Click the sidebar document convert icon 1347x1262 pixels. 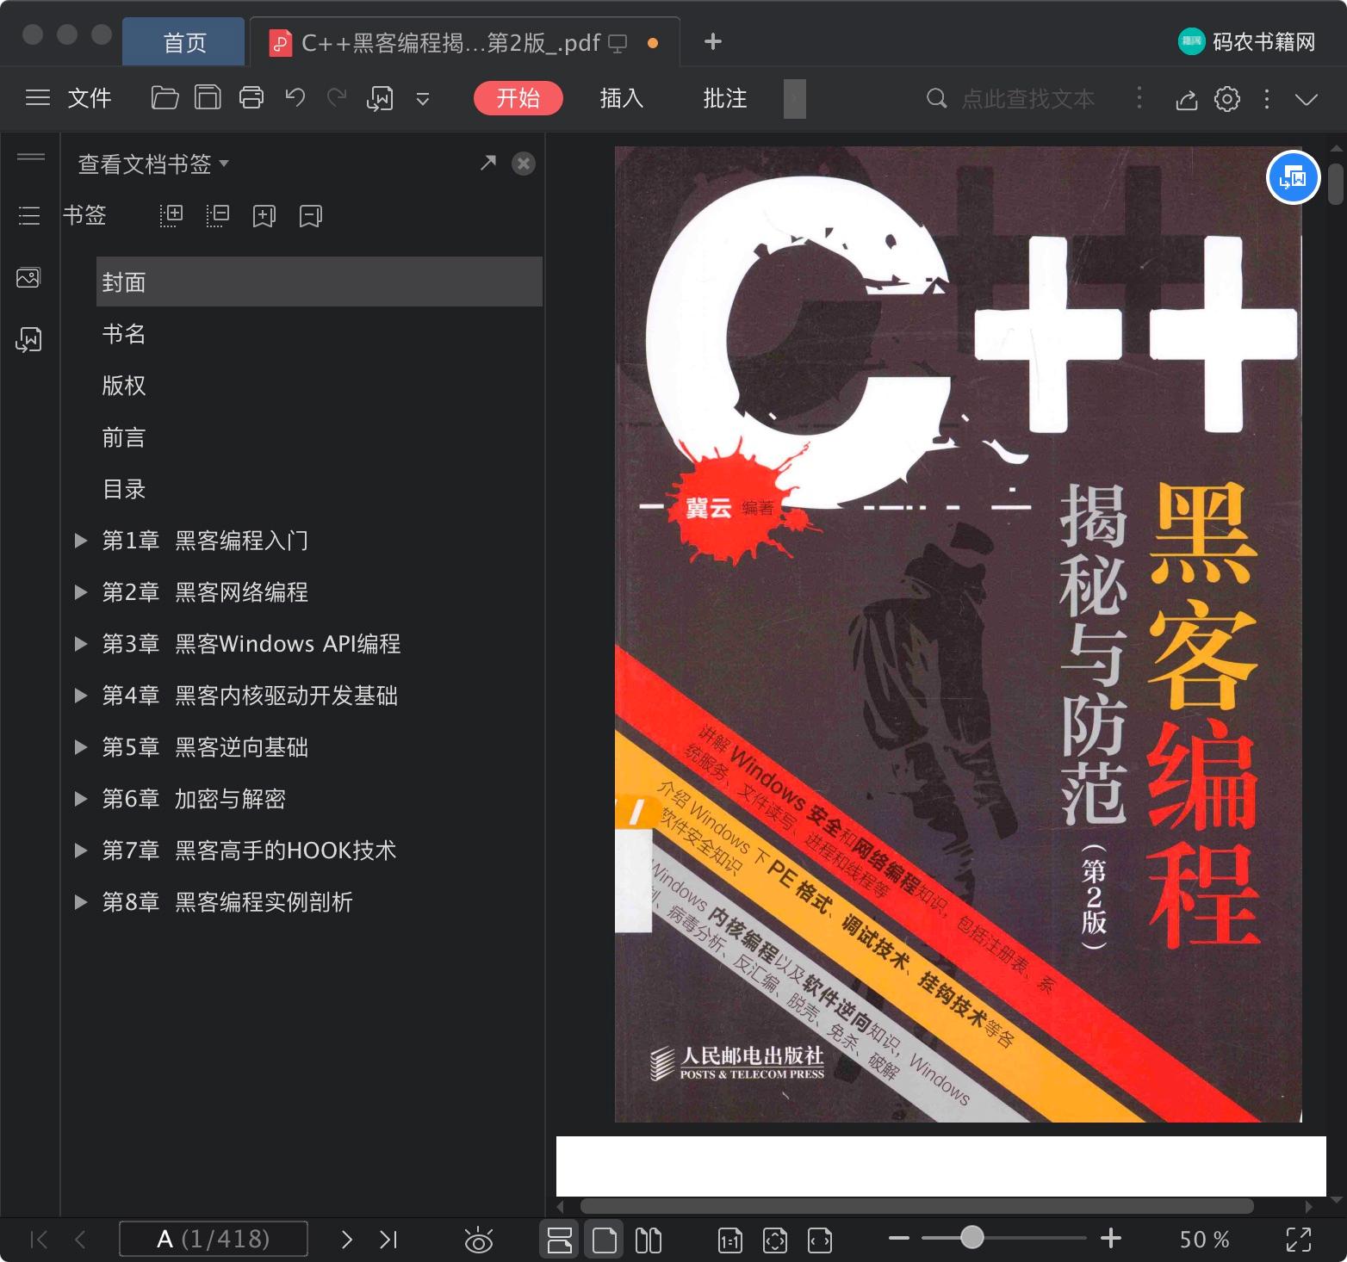coord(28,339)
